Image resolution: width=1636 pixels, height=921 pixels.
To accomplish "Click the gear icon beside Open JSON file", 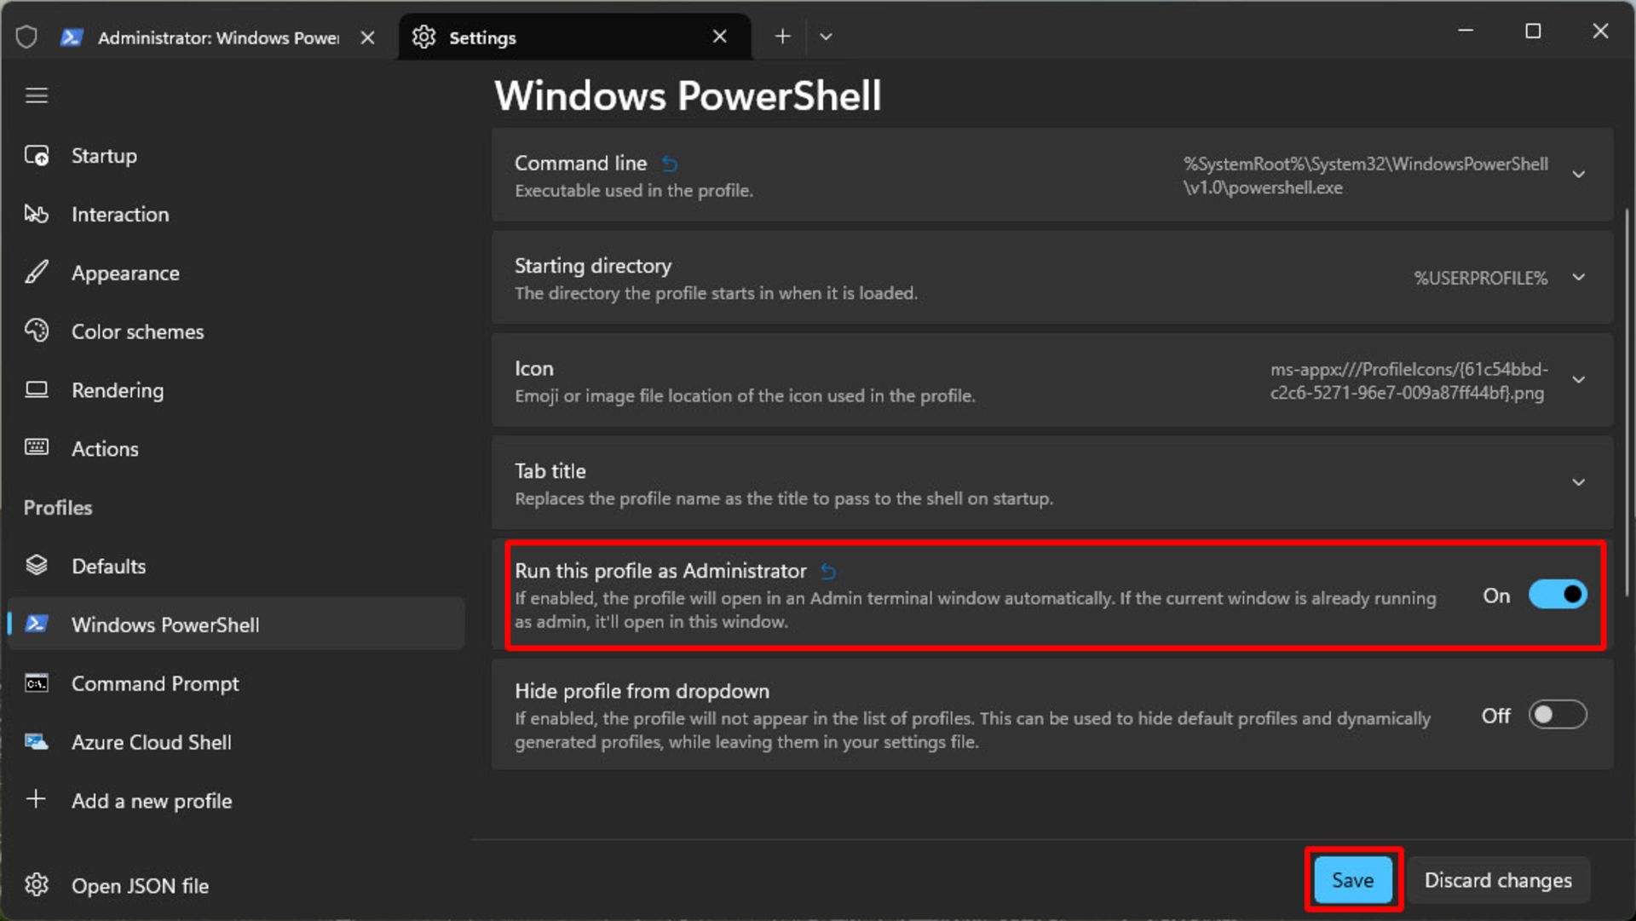I will (x=37, y=885).
